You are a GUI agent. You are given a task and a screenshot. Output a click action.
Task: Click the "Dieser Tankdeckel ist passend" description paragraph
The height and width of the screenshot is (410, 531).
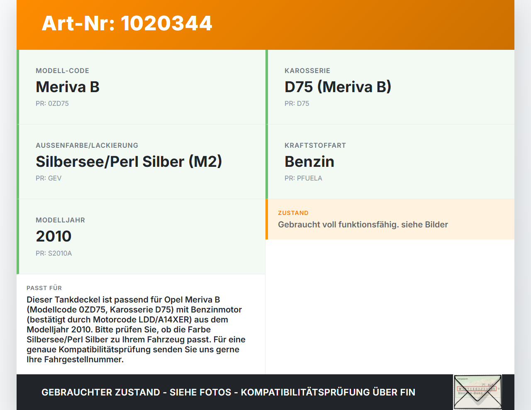pyautogui.click(x=136, y=329)
